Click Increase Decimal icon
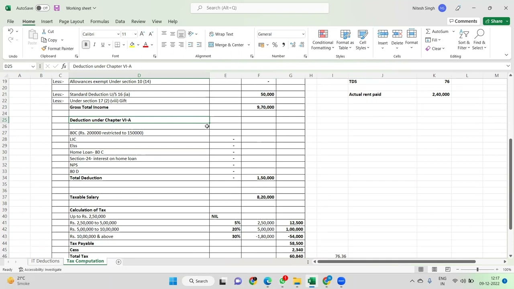This screenshot has width=514, height=289. click(x=293, y=45)
